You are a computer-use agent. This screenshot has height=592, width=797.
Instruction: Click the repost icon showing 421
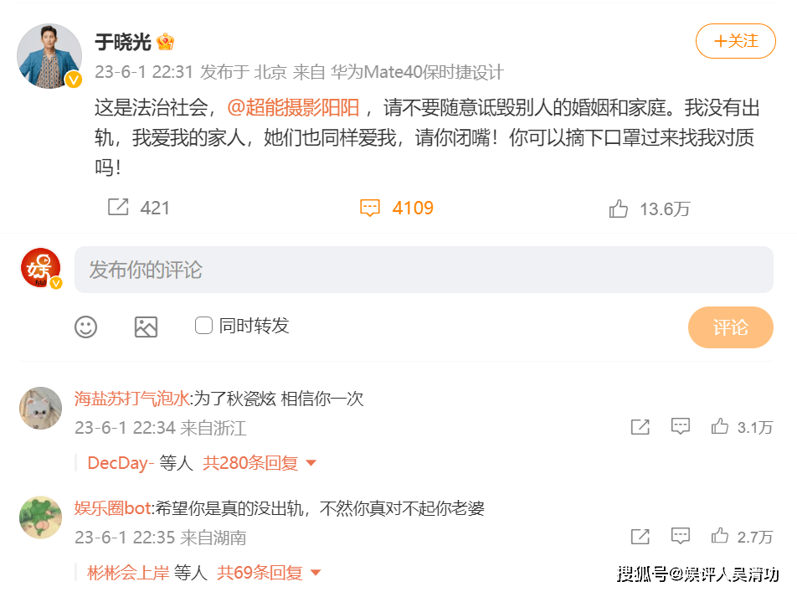[118, 207]
